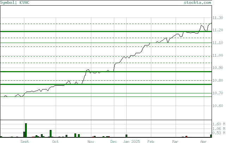Viewport: 231px width, 143px height.
Task: Click the 0.53 M volume axis label
Action: click(x=219, y=133)
